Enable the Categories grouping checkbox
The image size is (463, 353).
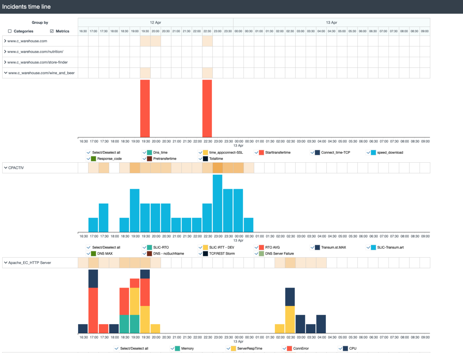(x=9, y=31)
